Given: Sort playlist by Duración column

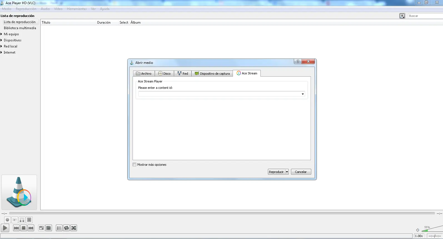Looking at the screenshot, I should [107, 22].
